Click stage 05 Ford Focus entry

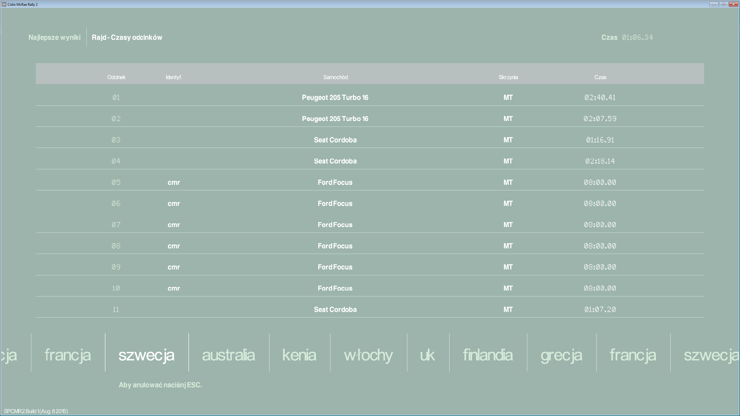point(335,182)
